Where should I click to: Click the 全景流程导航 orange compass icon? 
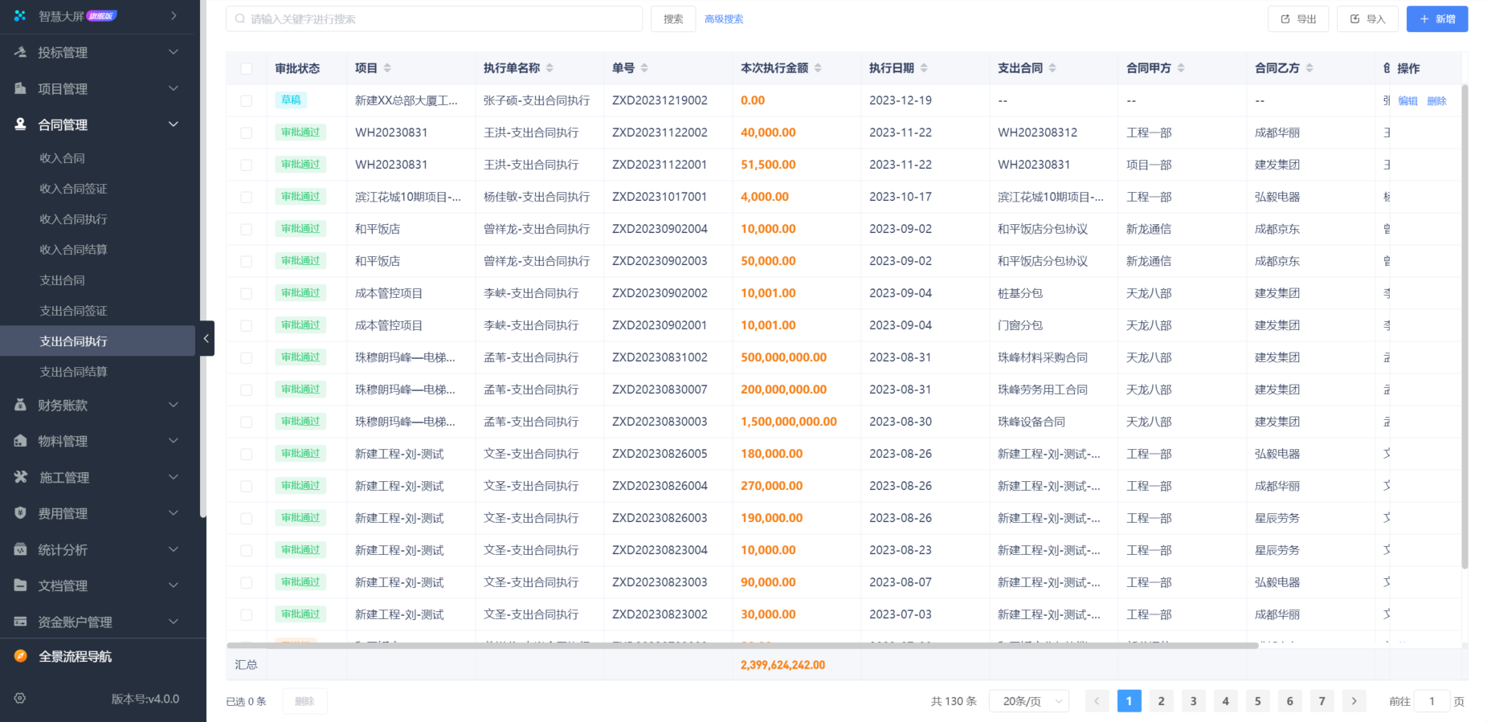coord(21,656)
